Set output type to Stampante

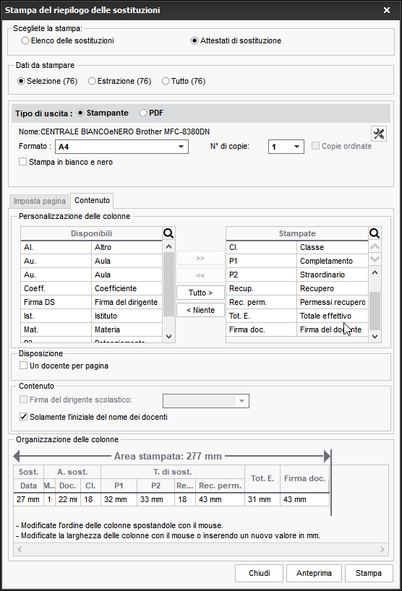pos(103,113)
